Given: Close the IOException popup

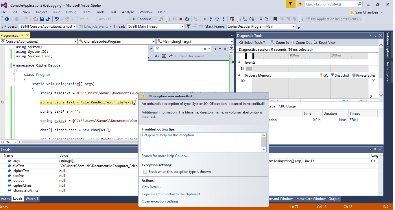Looking at the screenshot, I should click(265, 96).
